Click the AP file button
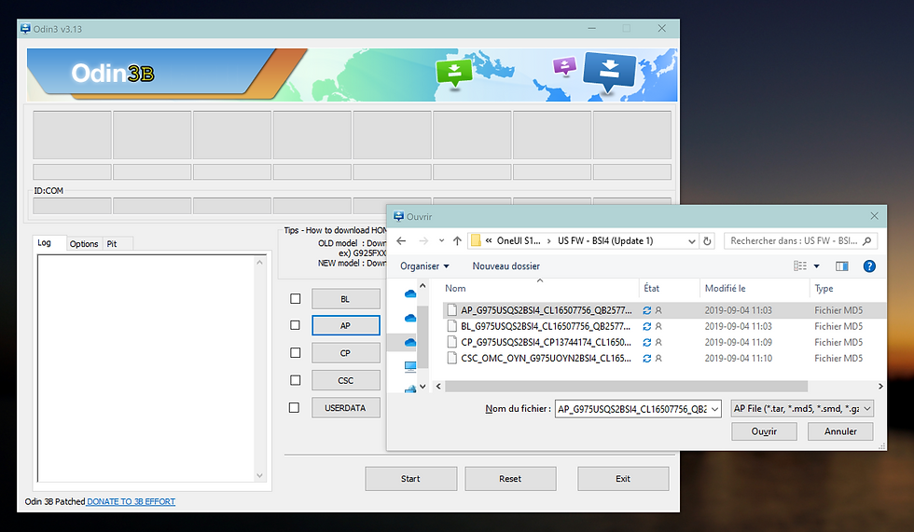The height and width of the screenshot is (532, 914). point(346,325)
